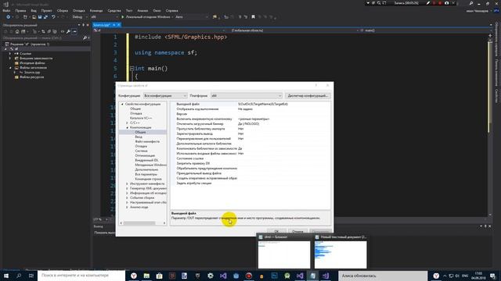This screenshot has height=281, width=501.
Task: Open the action center notification icon
Action: coord(492,276)
